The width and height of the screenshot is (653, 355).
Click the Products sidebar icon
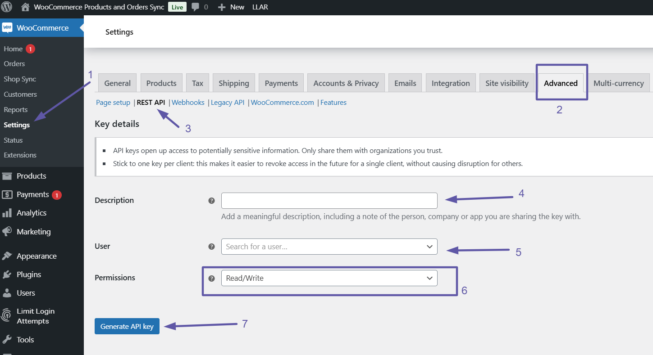(8, 175)
